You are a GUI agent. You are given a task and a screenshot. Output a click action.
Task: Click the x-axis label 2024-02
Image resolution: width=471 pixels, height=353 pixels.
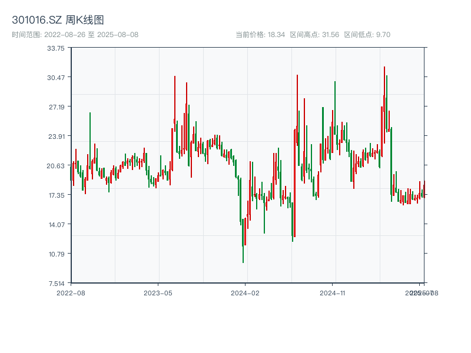pos(245,293)
